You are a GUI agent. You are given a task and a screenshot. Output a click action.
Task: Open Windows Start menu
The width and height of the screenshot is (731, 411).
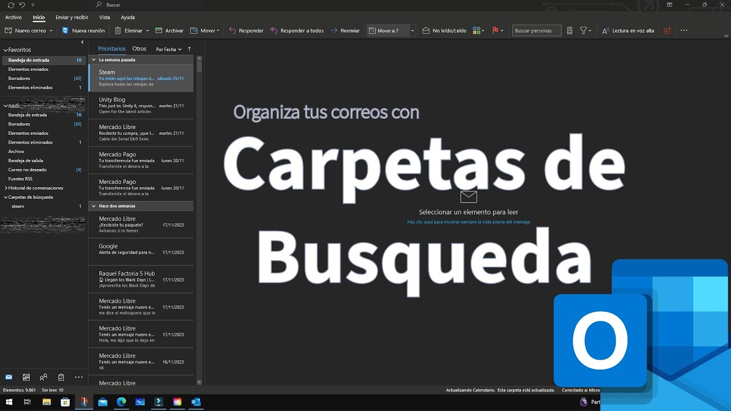click(9, 402)
